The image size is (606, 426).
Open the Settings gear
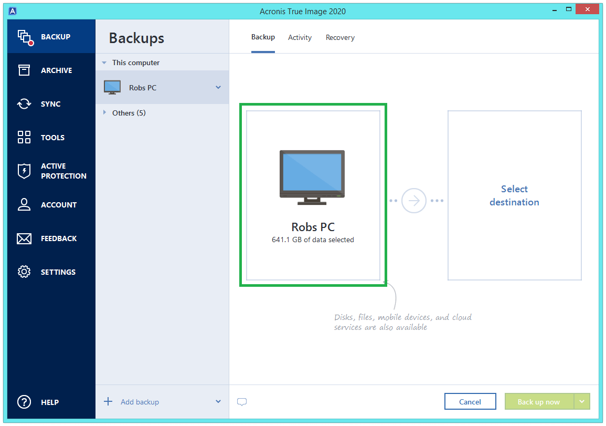(24, 272)
